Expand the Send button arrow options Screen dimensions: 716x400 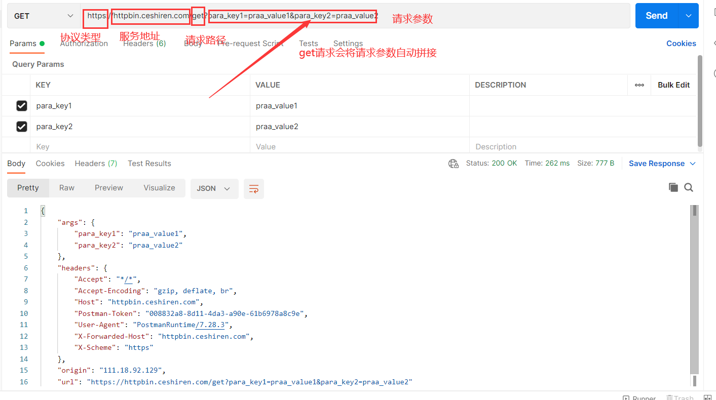click(x=689, y=16)
